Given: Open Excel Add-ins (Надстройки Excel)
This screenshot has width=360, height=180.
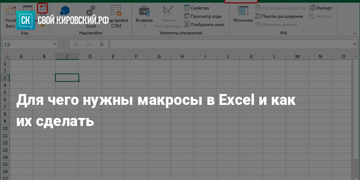Looking at the screenshot, I should (x=91, y=17).
